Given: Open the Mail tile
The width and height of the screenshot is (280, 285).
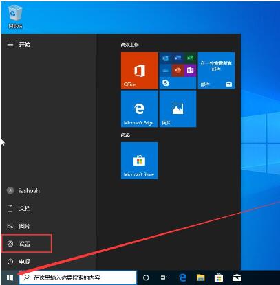Looking at the screenshot, I should pos(216,70).
